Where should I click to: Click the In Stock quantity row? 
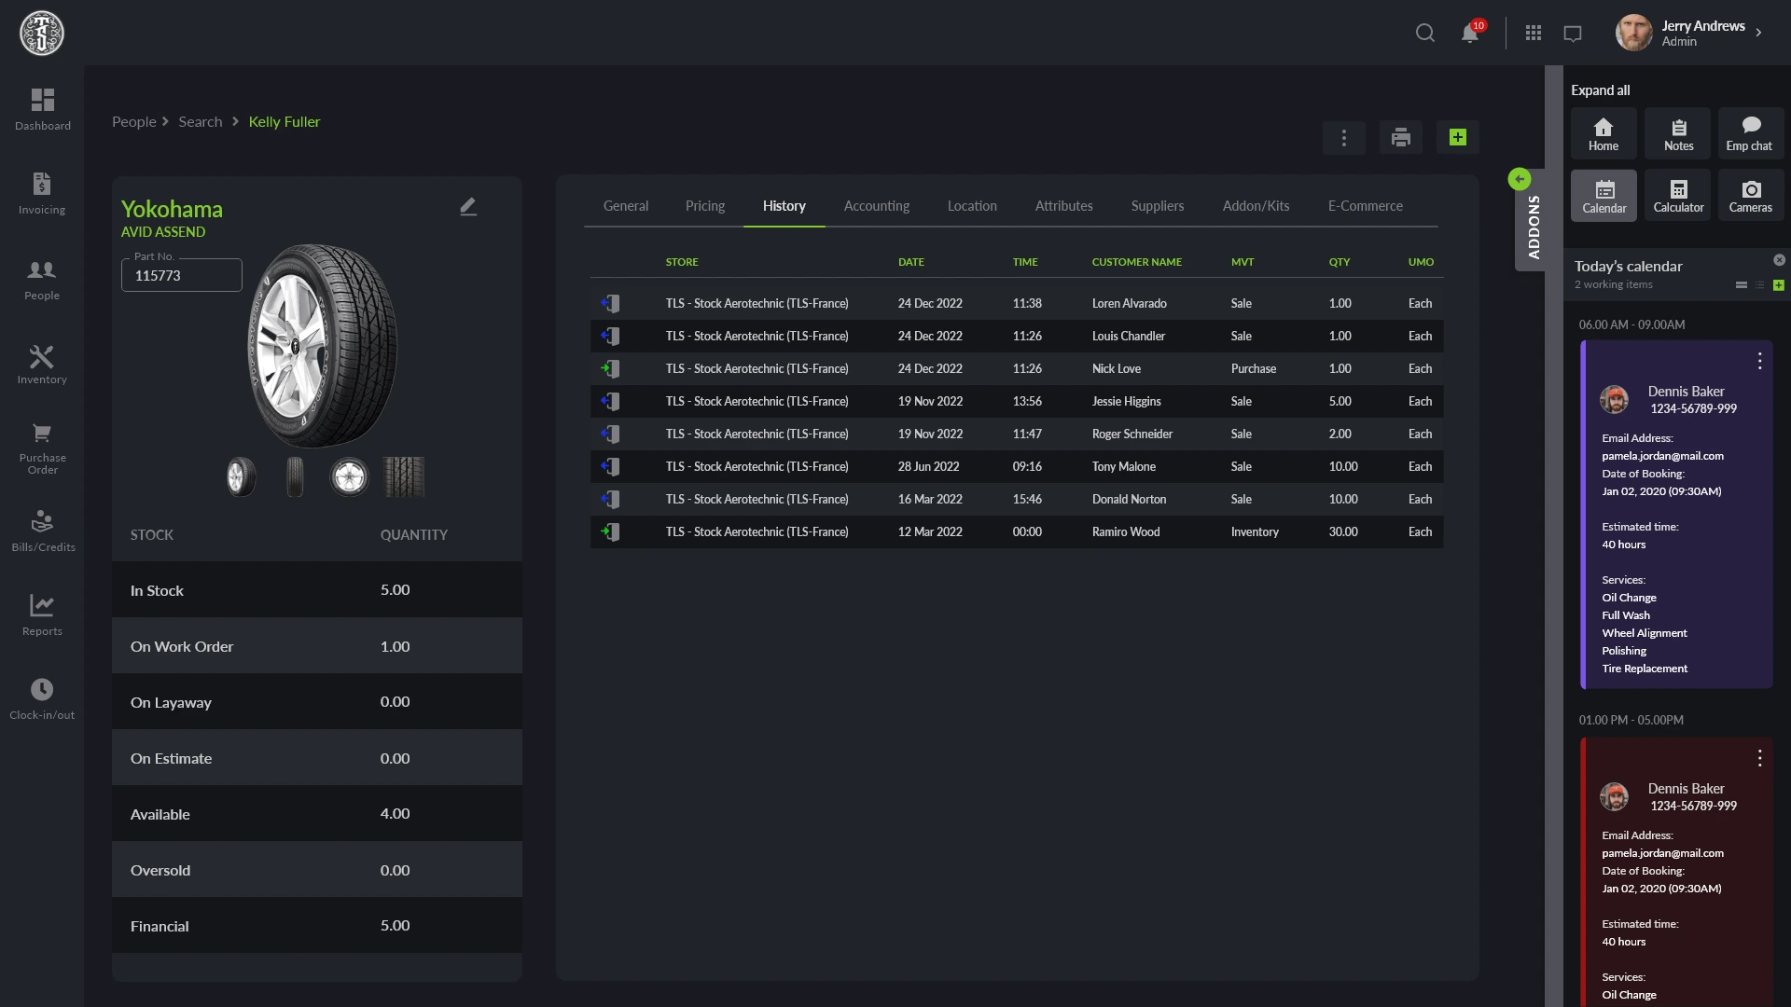(317, 589)
